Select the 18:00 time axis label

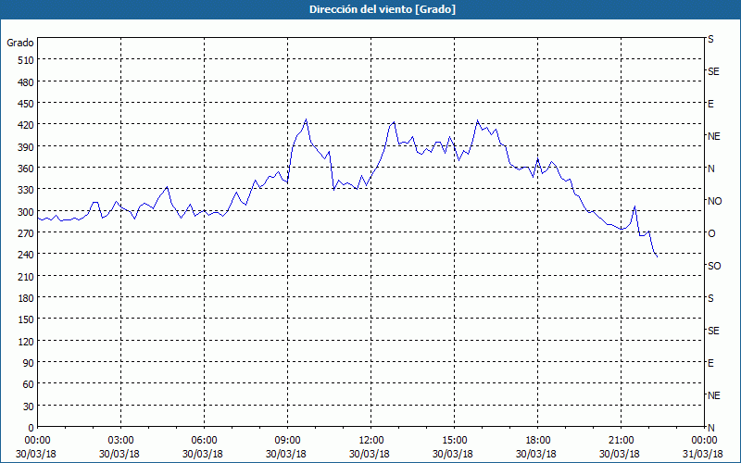[x=536, y=441]
